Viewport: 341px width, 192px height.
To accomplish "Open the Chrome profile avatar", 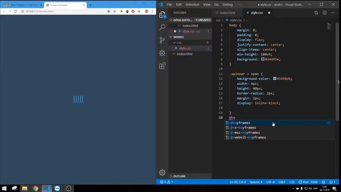I will coord(147,11).
